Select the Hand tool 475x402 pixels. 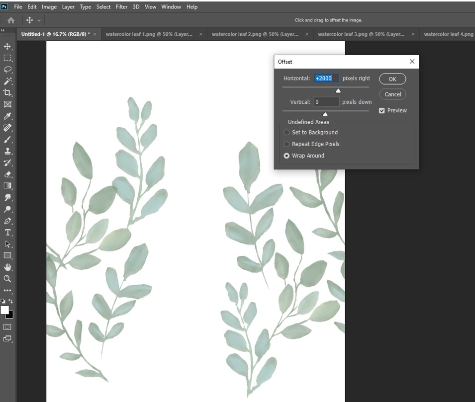tap(7, 267)
